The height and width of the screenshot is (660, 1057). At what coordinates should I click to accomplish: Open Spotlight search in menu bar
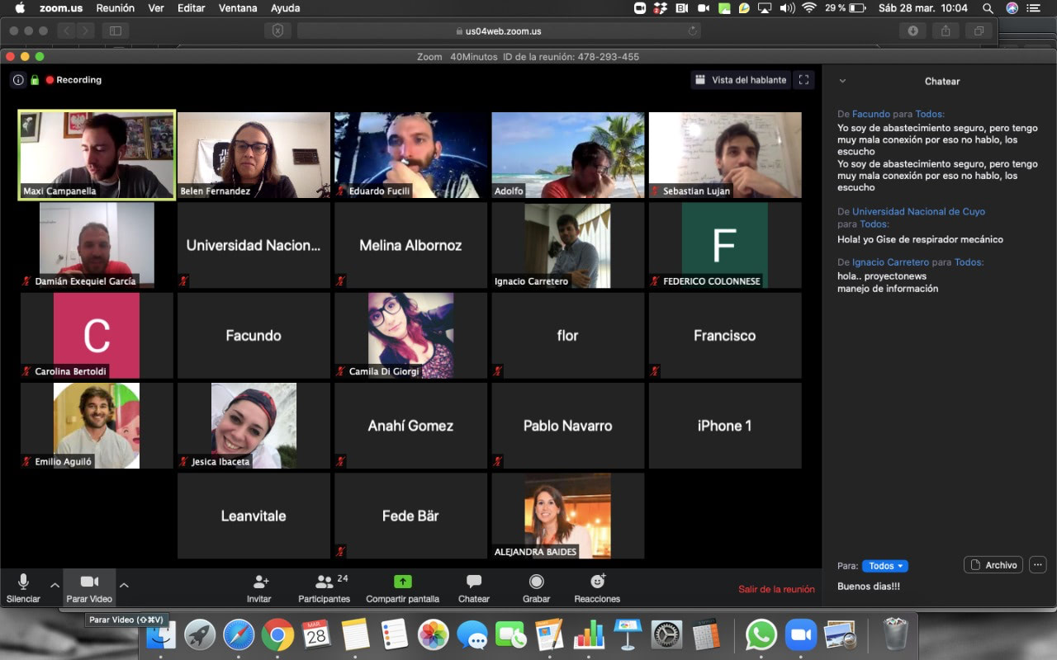tap(988, 8)
